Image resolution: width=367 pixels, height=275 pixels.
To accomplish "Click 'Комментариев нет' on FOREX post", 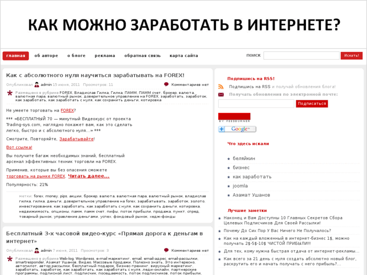I will [190, 84].
